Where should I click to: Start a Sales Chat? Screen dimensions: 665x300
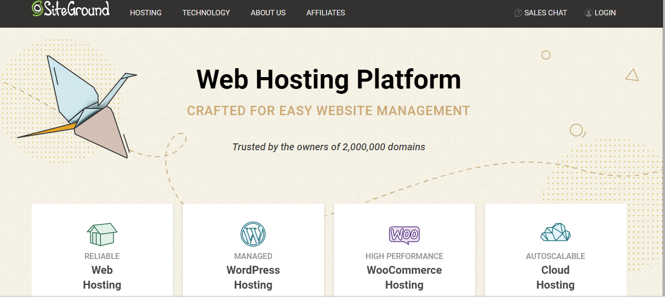pyautogui.click(x=546, y=13)
